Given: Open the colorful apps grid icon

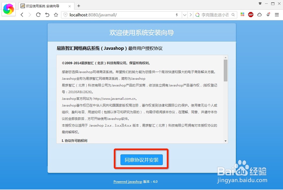Looking at the screenshot, I should (x=243, y=14).
